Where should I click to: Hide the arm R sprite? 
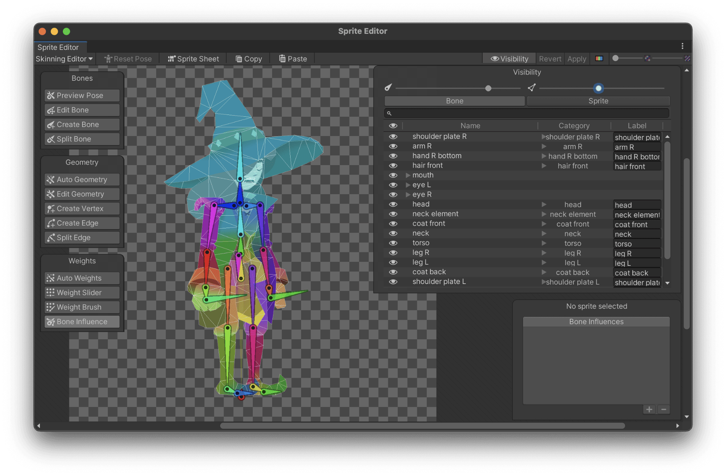pos(393,146)
